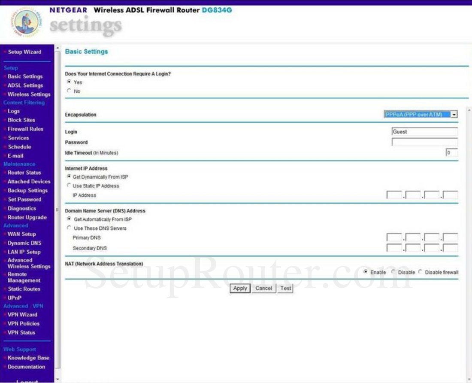View Attached Devices list

tap(28, 181)
